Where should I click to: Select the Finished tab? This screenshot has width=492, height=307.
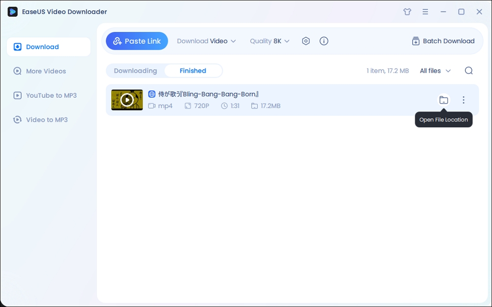[192, 70]
